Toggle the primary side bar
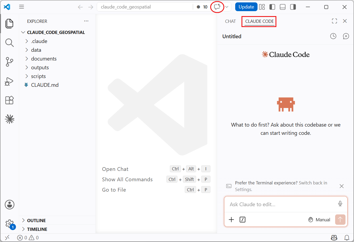This screenshot has height=242, width=354. tap(272, 7)
